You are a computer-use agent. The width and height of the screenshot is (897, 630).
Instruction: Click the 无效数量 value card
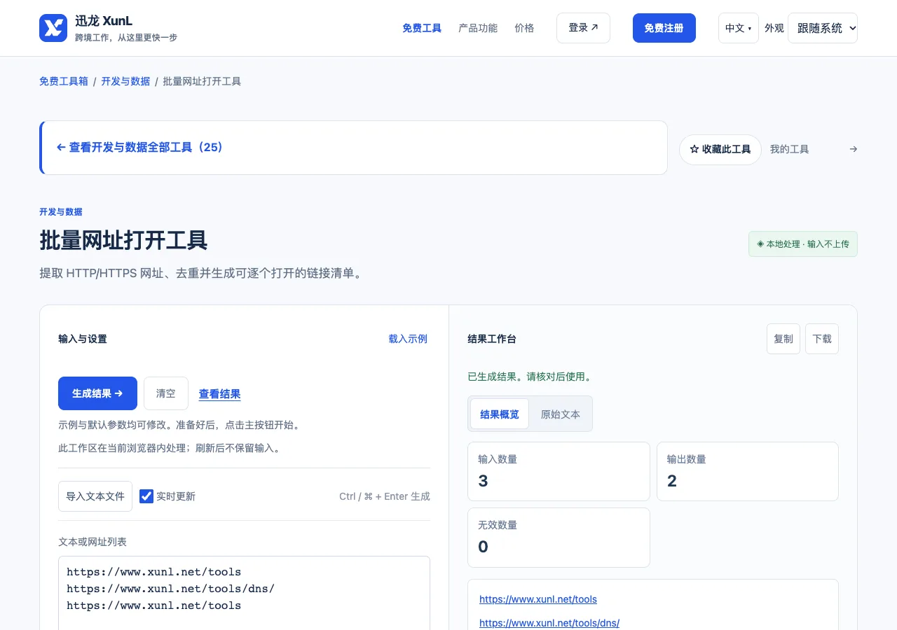pyautogui.click(x=559, y=537)
